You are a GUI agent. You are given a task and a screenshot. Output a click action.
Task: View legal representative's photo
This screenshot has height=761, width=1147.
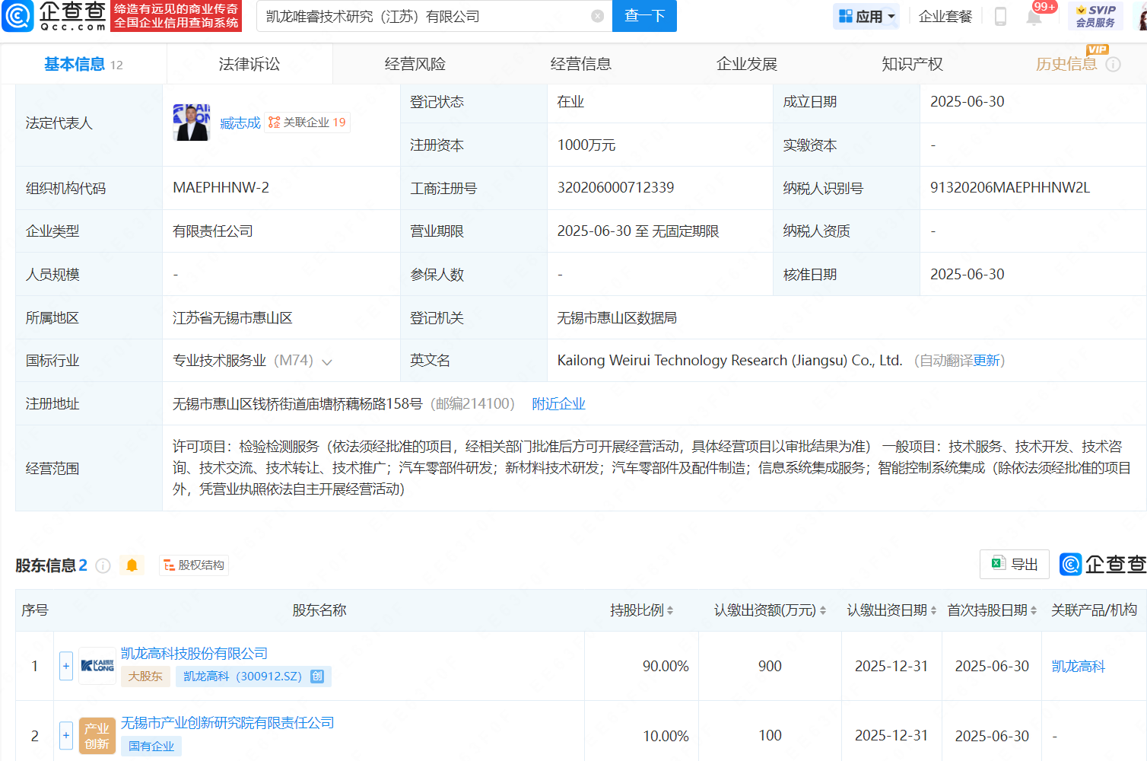point(192,123)
